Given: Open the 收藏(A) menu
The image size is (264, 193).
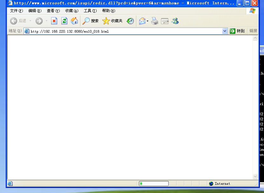Looking at the screenshot, I should coord(72,11).
